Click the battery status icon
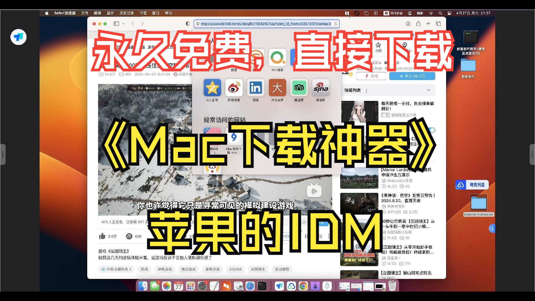The width and height of the screenshot is (535, 301). click(x=420, y=13)
